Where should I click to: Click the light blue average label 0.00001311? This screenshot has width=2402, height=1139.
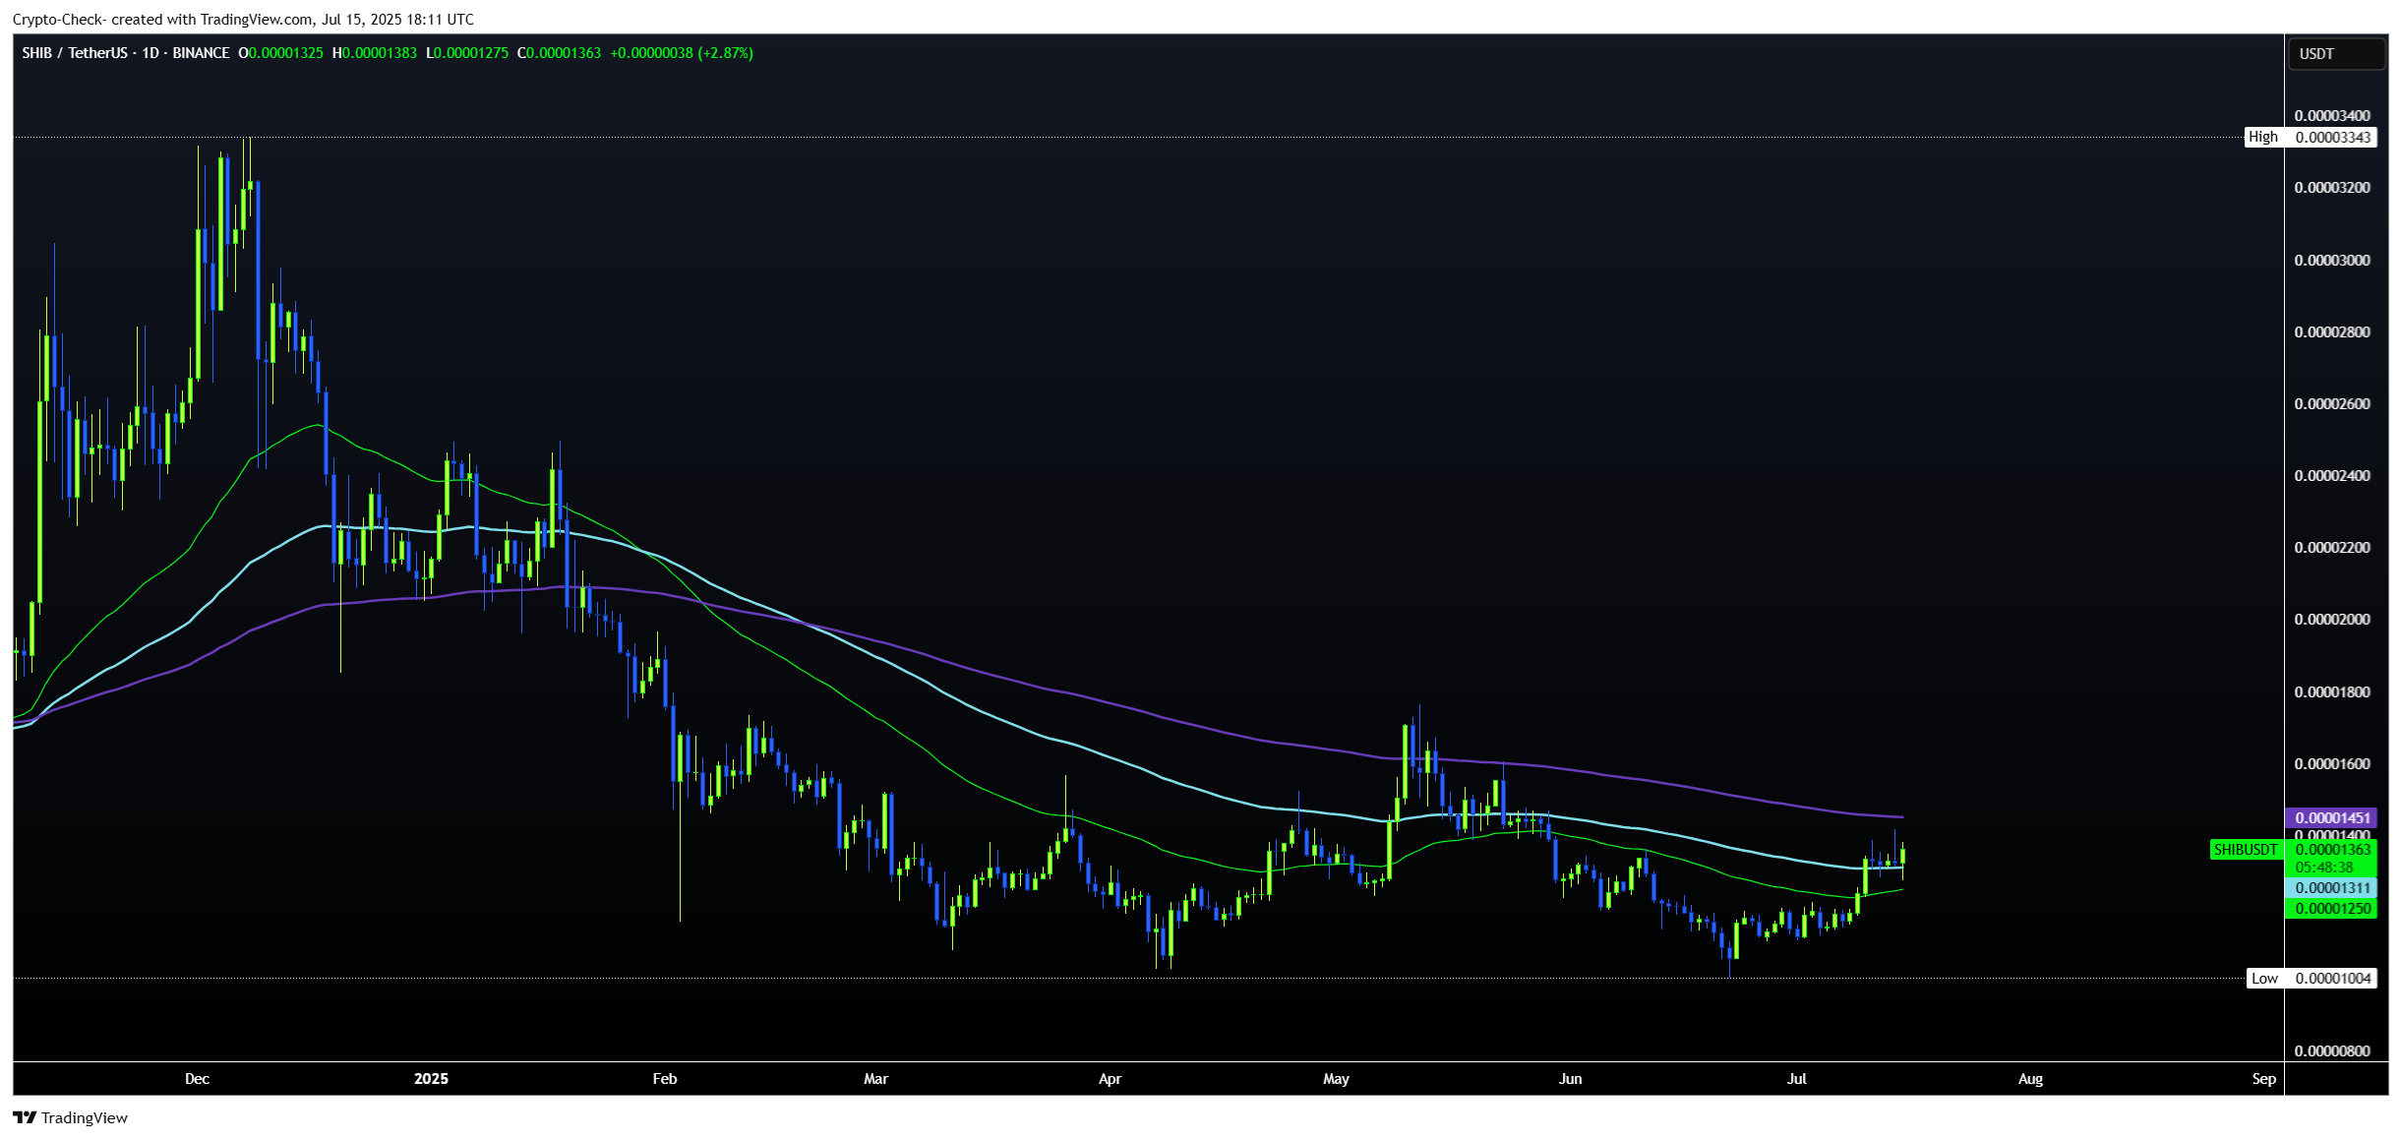(2332, 888)
